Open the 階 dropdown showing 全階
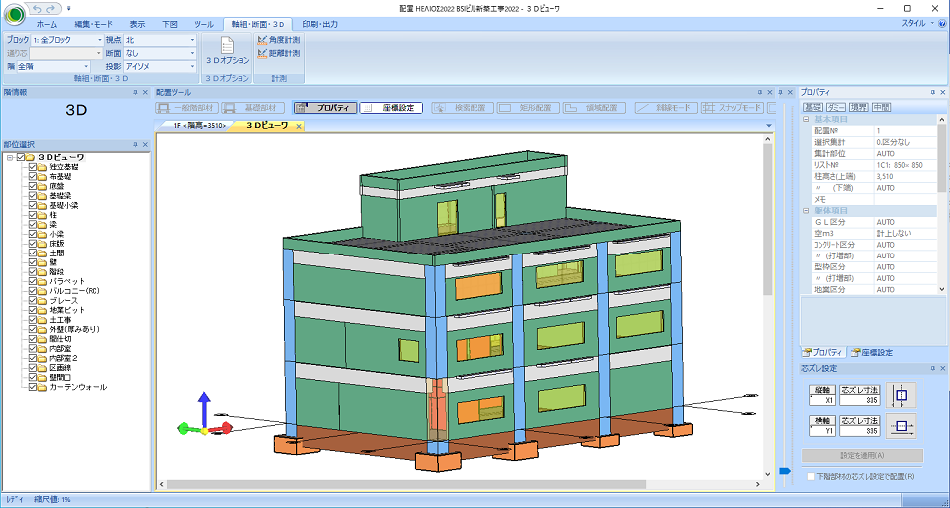950x508 pixels. click(86, 67)
